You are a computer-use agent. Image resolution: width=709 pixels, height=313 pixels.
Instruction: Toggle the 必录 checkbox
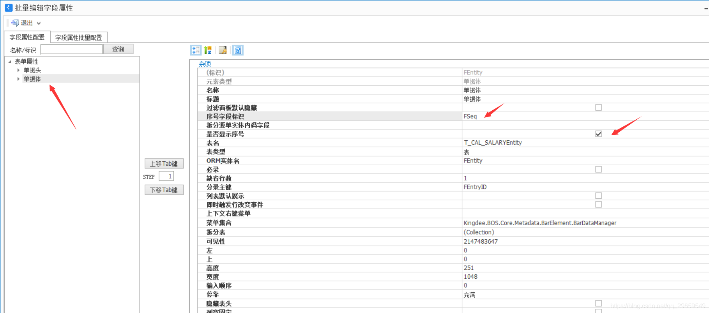point(598,169)
